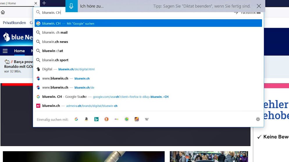Click the blue News logo

(x=18, y=37)
